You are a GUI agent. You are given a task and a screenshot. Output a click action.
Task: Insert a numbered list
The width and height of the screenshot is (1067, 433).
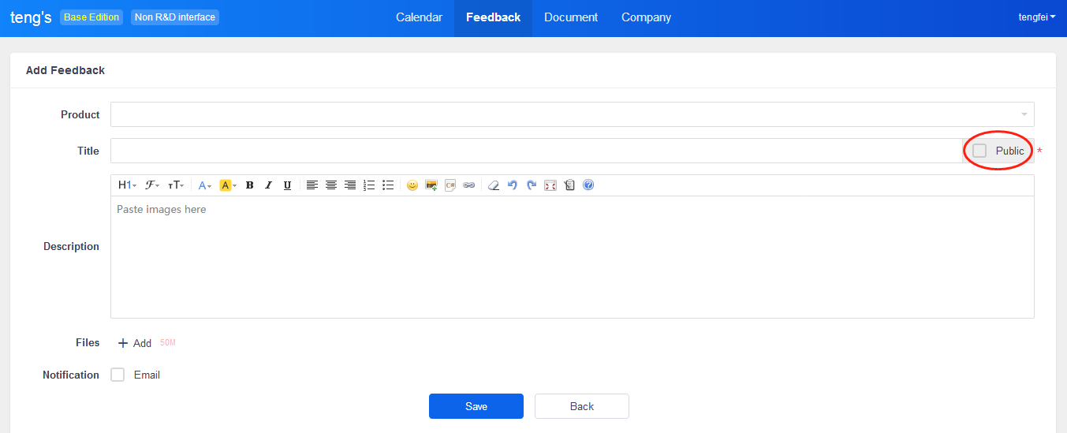pyautogui.click(x=369, y=185)
